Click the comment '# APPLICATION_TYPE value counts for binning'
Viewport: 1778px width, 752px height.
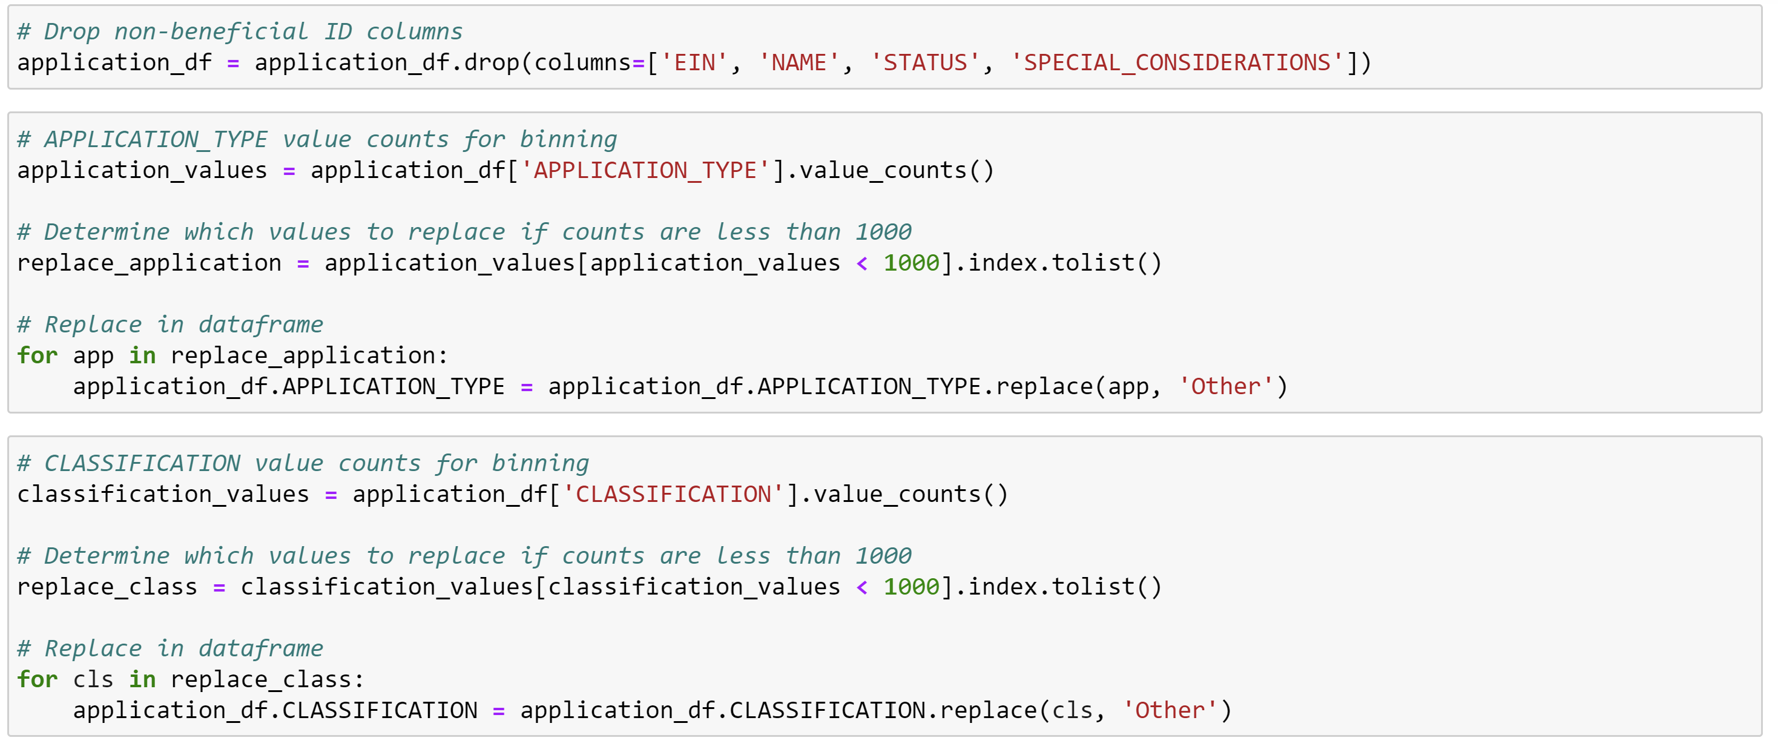tap(317, 139)
